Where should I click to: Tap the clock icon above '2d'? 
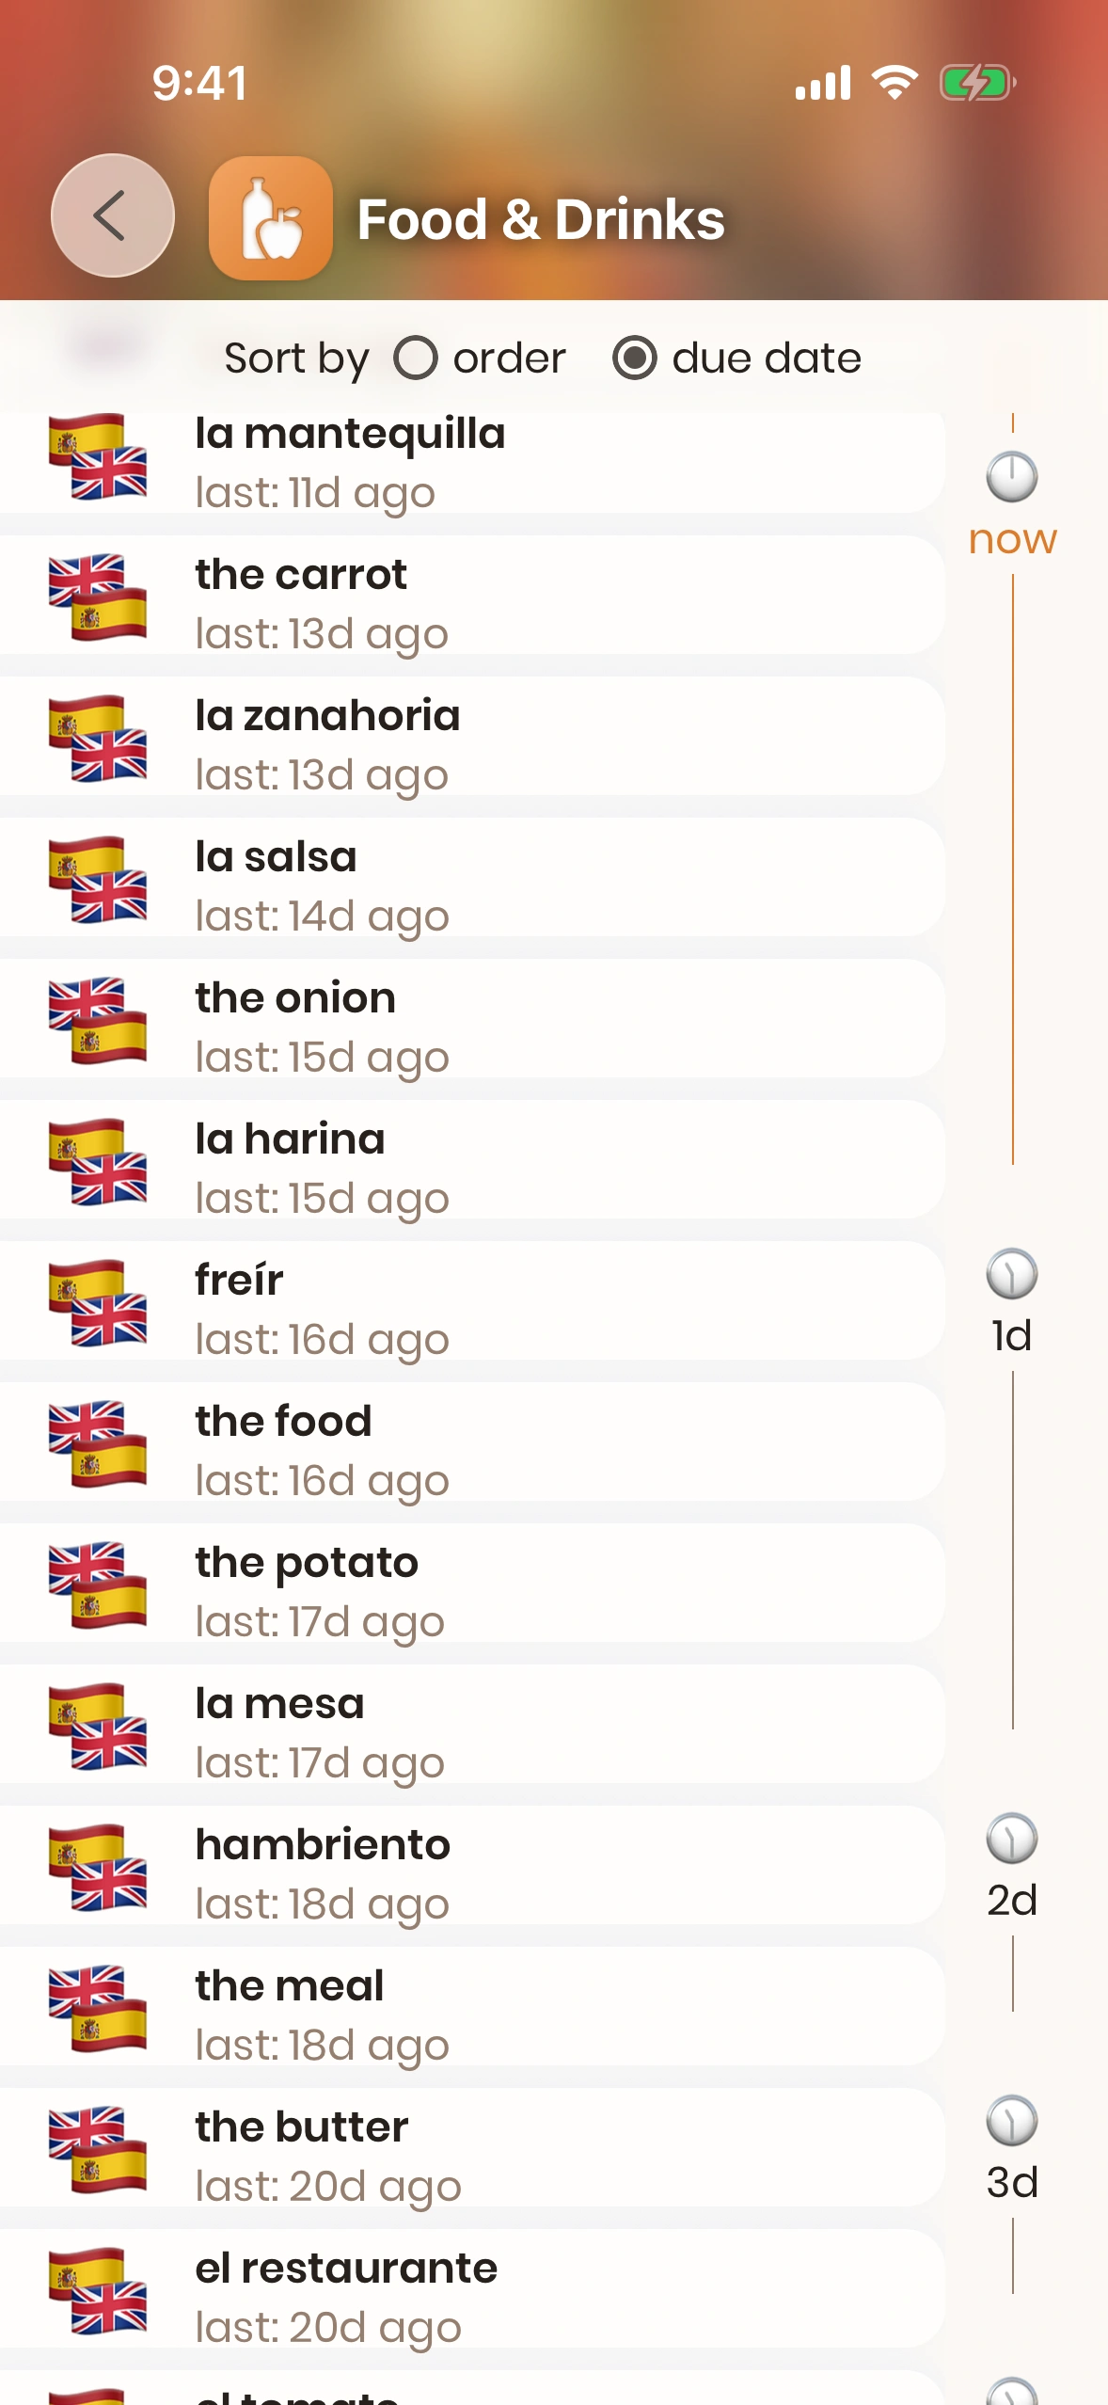[x=1012, y=1839]
